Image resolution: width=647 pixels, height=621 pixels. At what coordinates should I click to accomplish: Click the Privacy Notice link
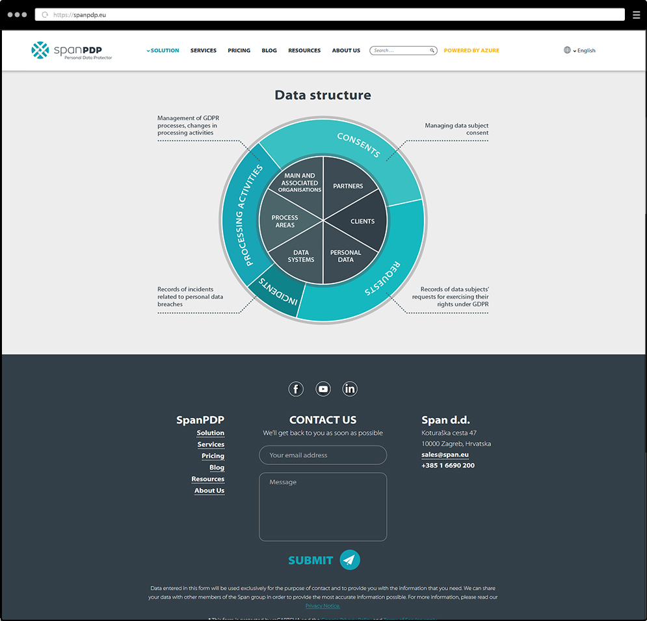tap(323, 606)
